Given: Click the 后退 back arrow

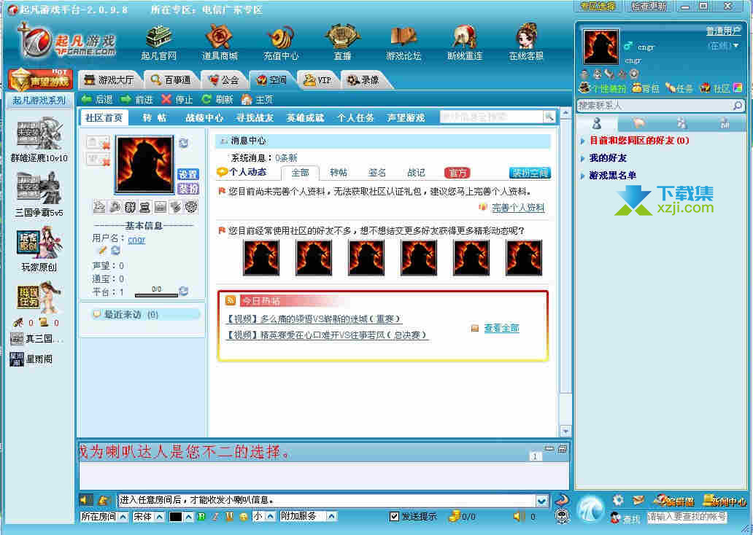Looking at the screenshot, I should tap(97, 99).
